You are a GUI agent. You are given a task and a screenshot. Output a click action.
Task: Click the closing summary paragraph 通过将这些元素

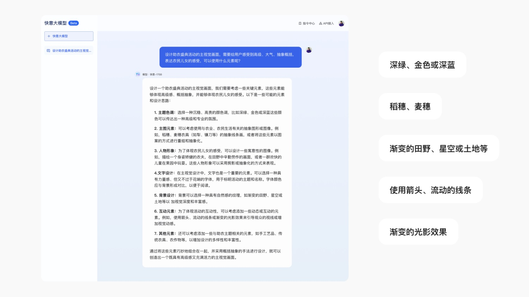pos(215,254)
